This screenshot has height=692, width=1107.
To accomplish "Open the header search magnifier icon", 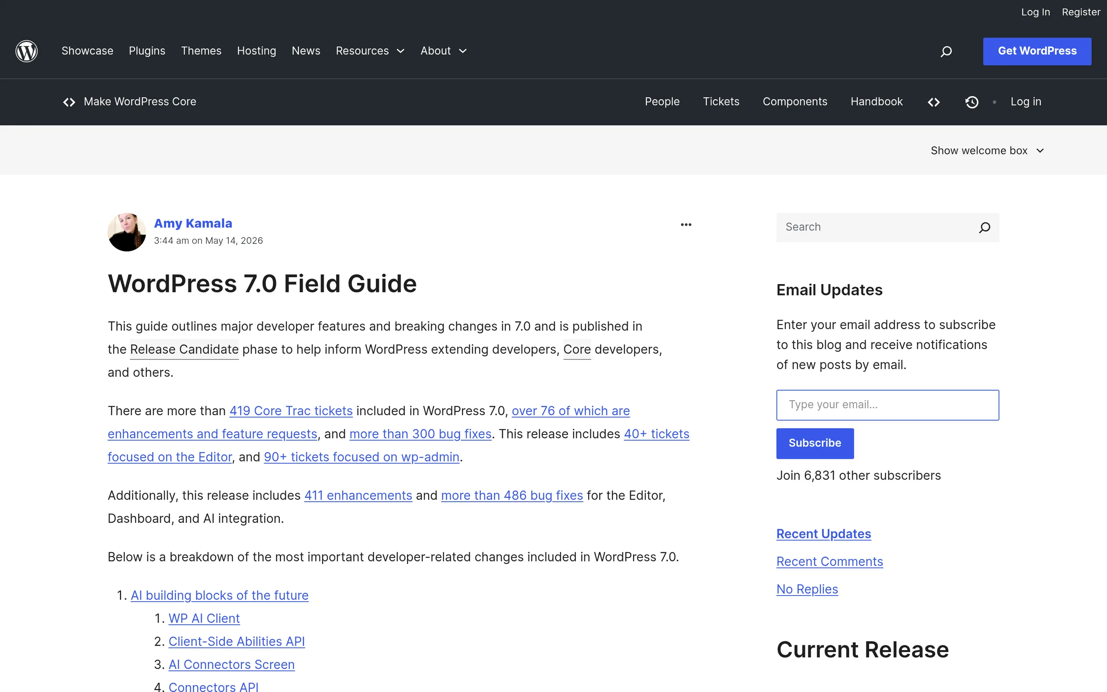I will [x=946, y=51].
